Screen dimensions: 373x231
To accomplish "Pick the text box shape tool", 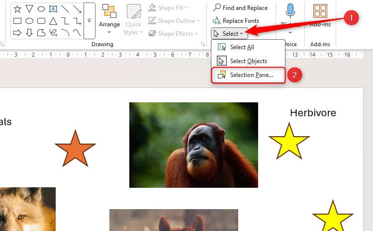I will [53, 8].
